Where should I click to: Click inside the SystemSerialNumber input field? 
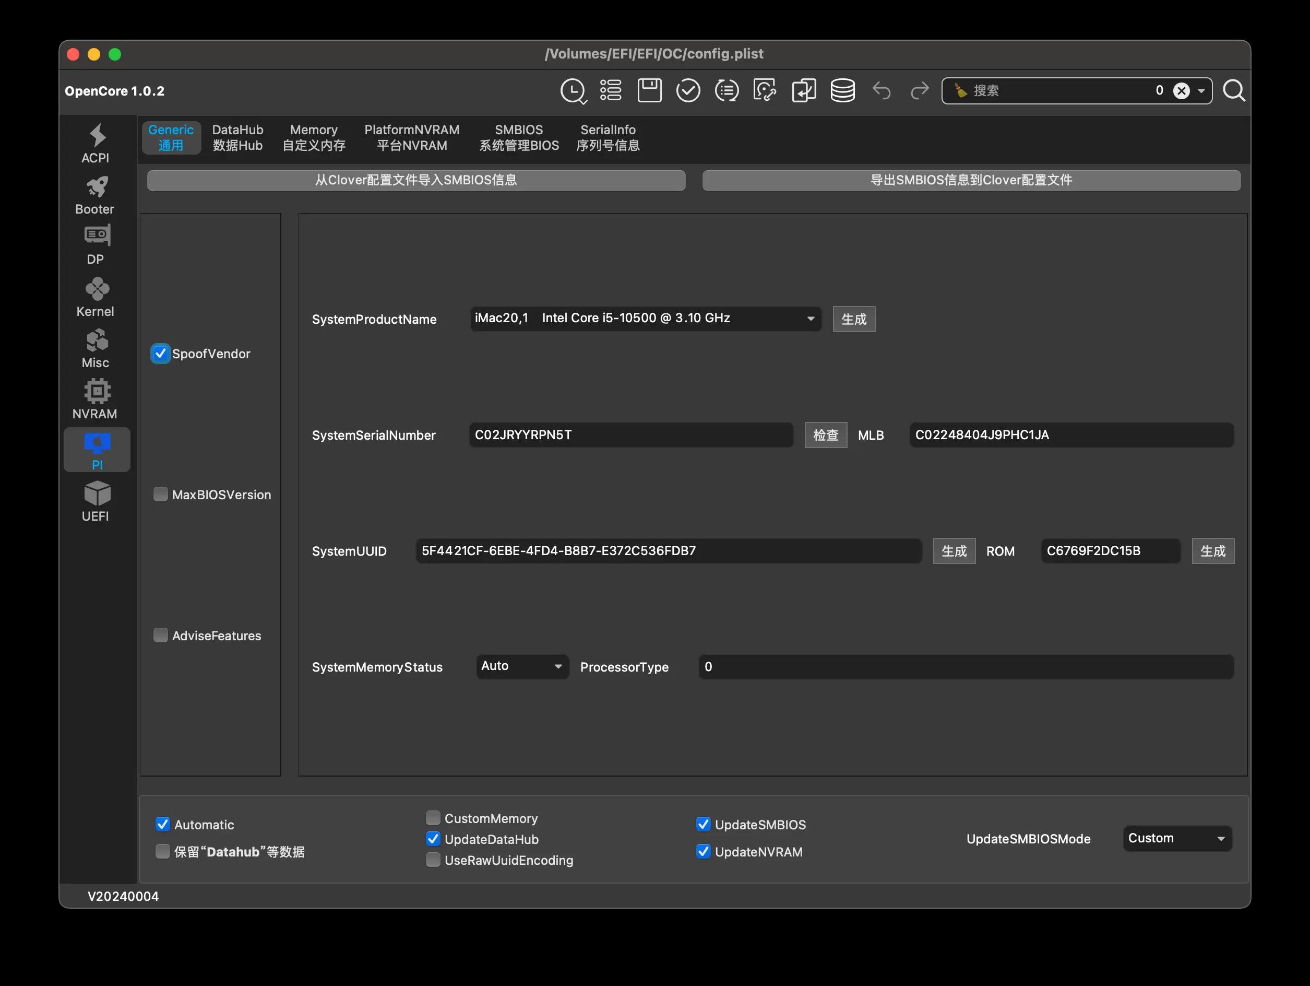(631, 434)
